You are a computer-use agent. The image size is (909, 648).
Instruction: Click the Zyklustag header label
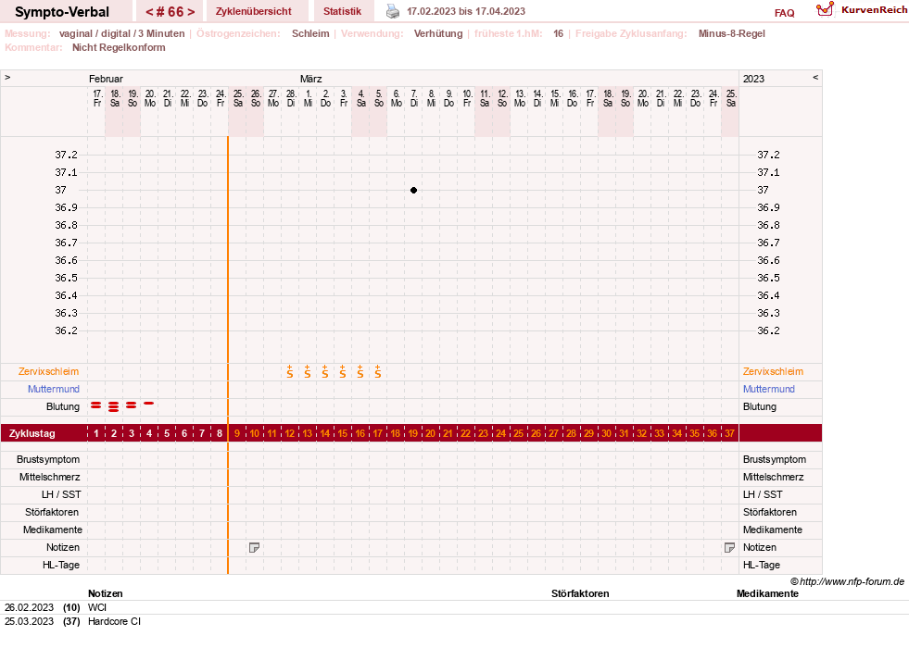point(32,433)
